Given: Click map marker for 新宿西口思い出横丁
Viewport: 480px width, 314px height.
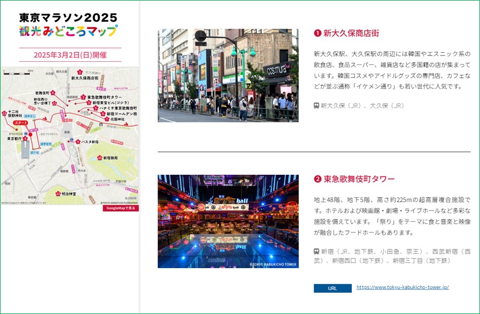Looking at the screenshot, I should point(55,103).
